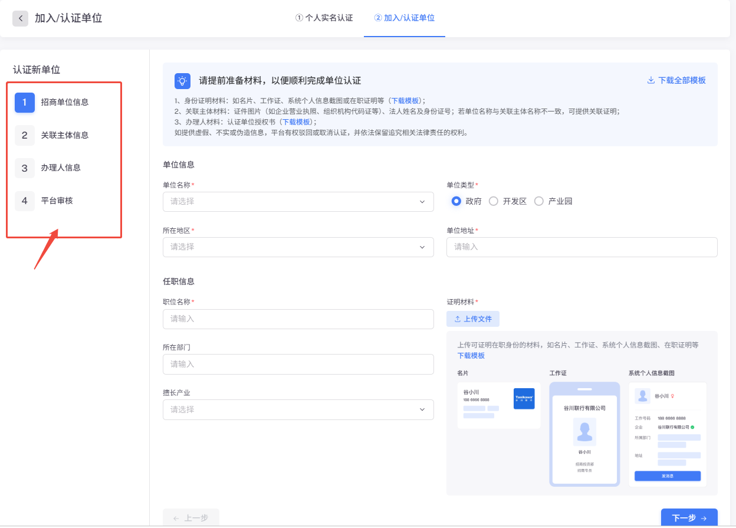Viewport: 736px width, 528px height.
Task: Click the 下一步 button
Action: pyautogui.click(x=689, y=518)
